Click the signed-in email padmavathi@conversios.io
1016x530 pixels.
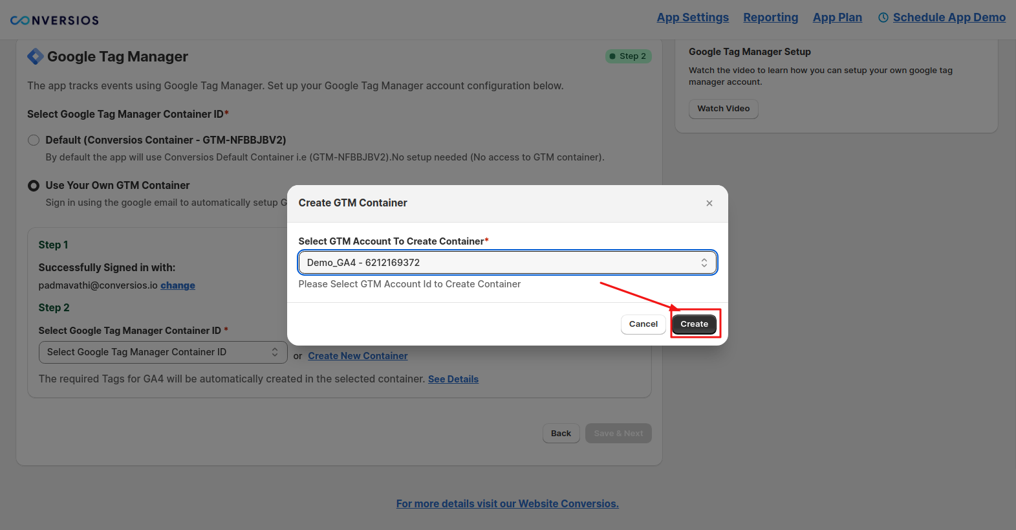point(98,285)
